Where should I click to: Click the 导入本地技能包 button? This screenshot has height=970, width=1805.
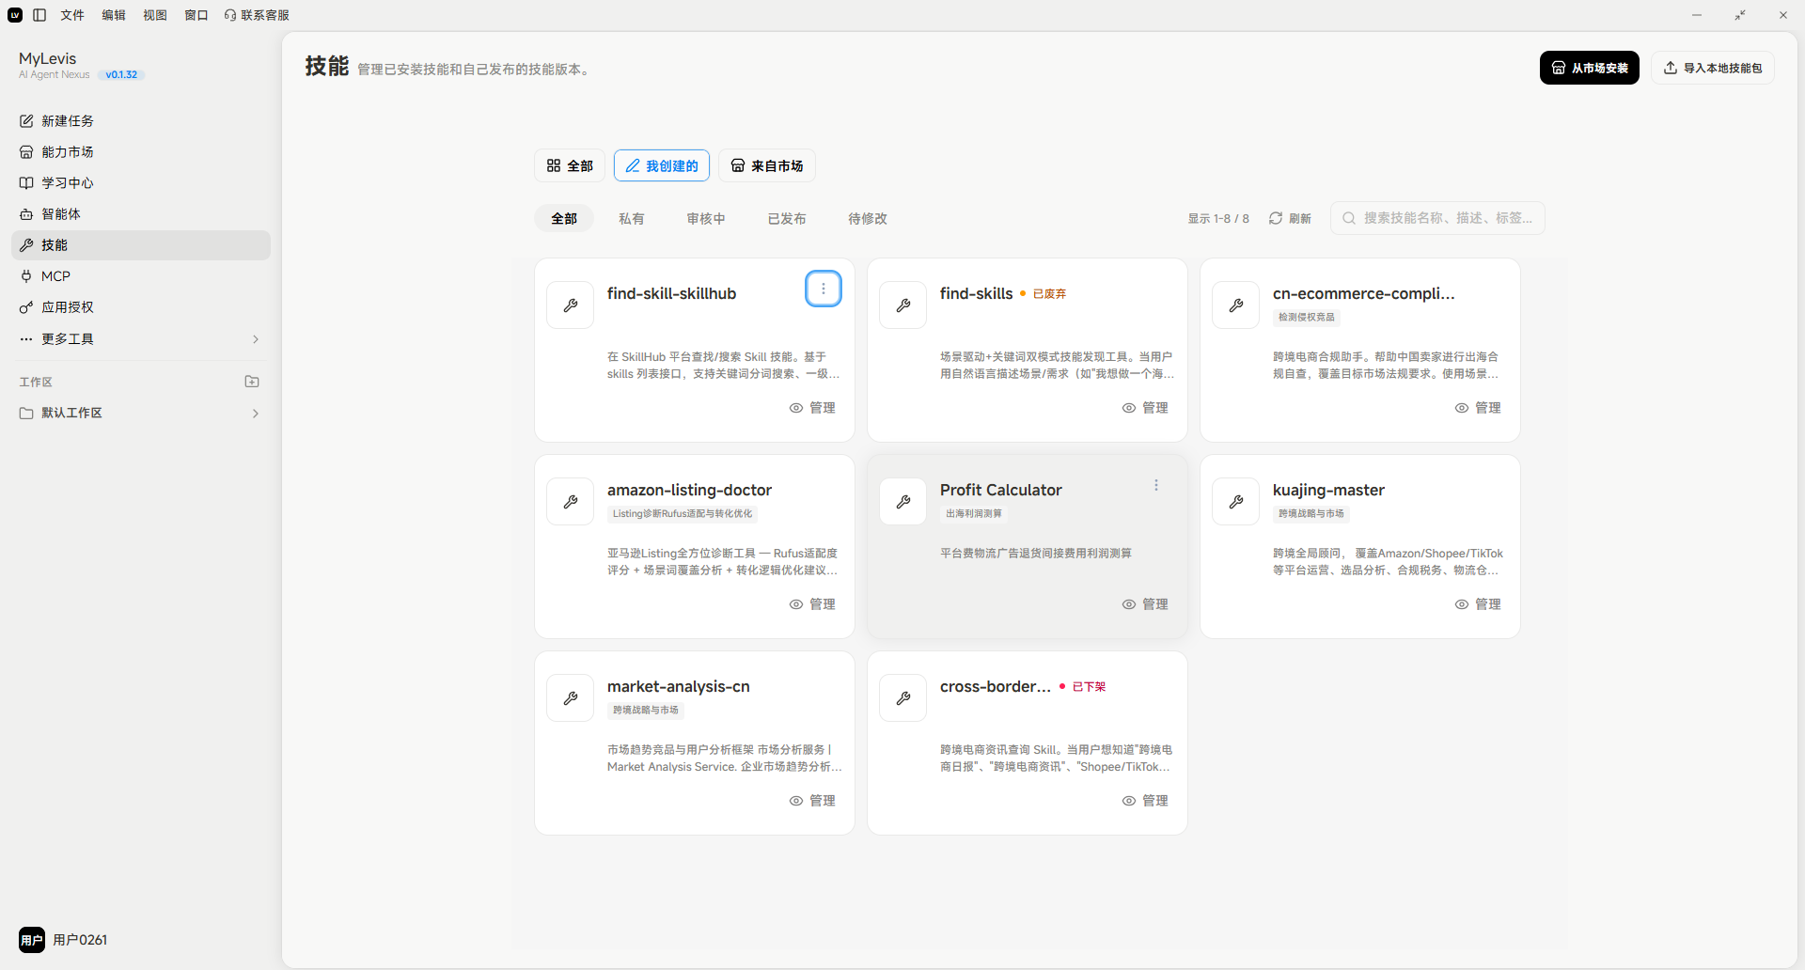pyautogui.click(x=1713, y=68)
